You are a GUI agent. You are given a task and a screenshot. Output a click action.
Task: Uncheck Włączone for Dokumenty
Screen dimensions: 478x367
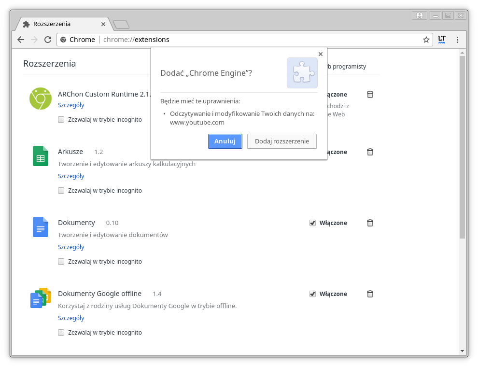point(312,223)
